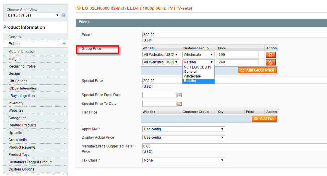The image size is (327, 176).
Task: Open the Cross-sells tab
Action: [x=36, y=140]
